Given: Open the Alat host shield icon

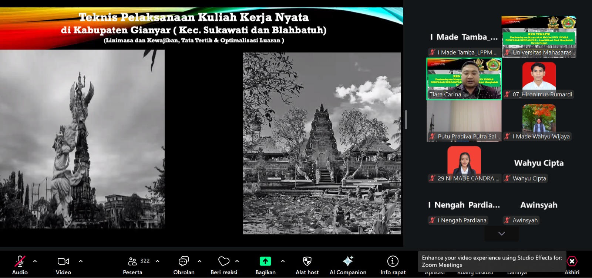Looking at the screenshot, I should pos(307,261).
